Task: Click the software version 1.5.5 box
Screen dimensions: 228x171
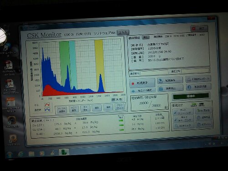Action: tap(123, 32)
